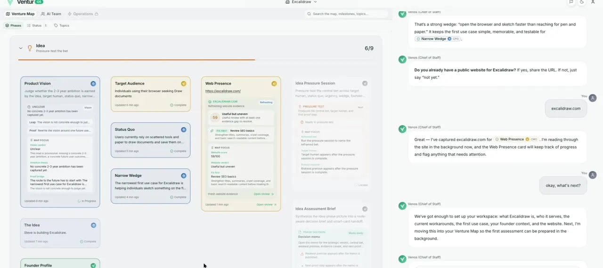
Task: Click the flag icon in top bar
Action: pyautogui.click(x=571, y=2)
